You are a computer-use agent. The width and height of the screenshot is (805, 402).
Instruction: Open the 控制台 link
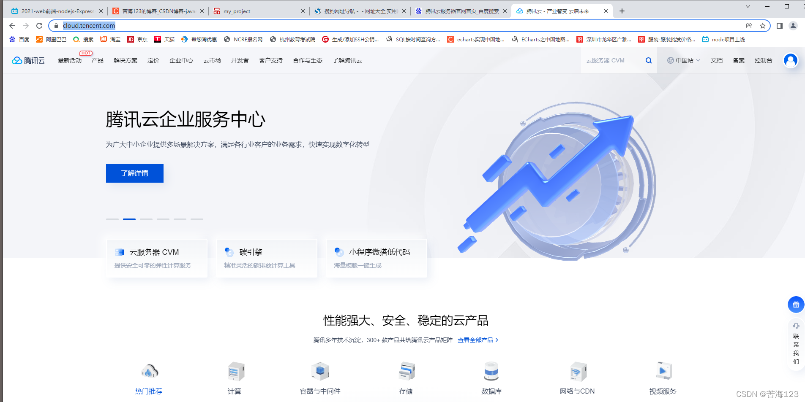point(764,60)
